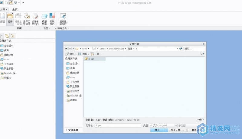Open 系统颜色 settings
Screen dimensions: 242x139
point(52,19)
